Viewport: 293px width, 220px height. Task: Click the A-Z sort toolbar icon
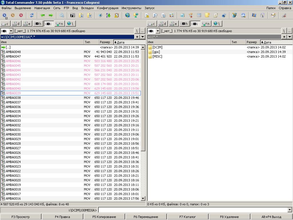pyautogui.click(x=108, y=15)
